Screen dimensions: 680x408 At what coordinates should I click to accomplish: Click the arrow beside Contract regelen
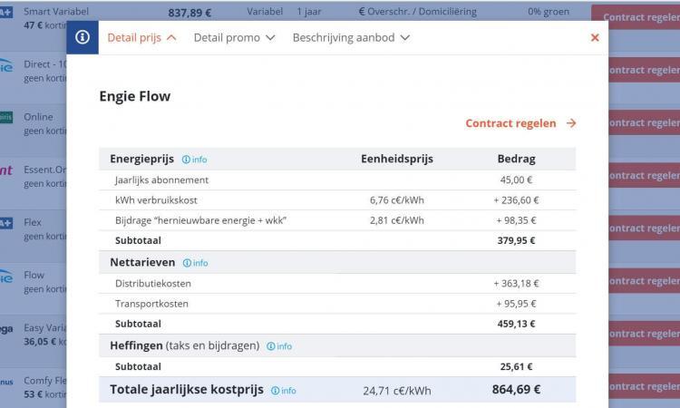tap(571, 123)
